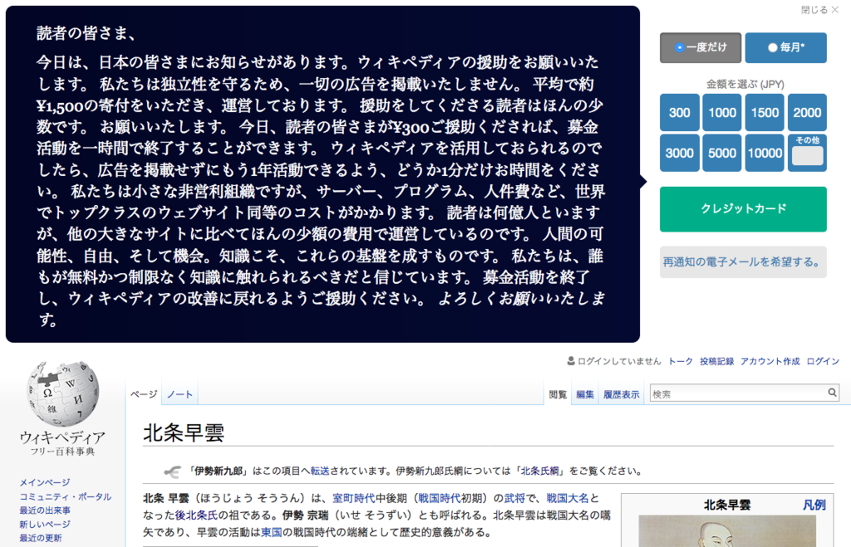Image resolution: width=851 pixels, height=547 pixels.
Task: Follow the 東国 link
Action: pyautogui.click(x=272, y=532)
